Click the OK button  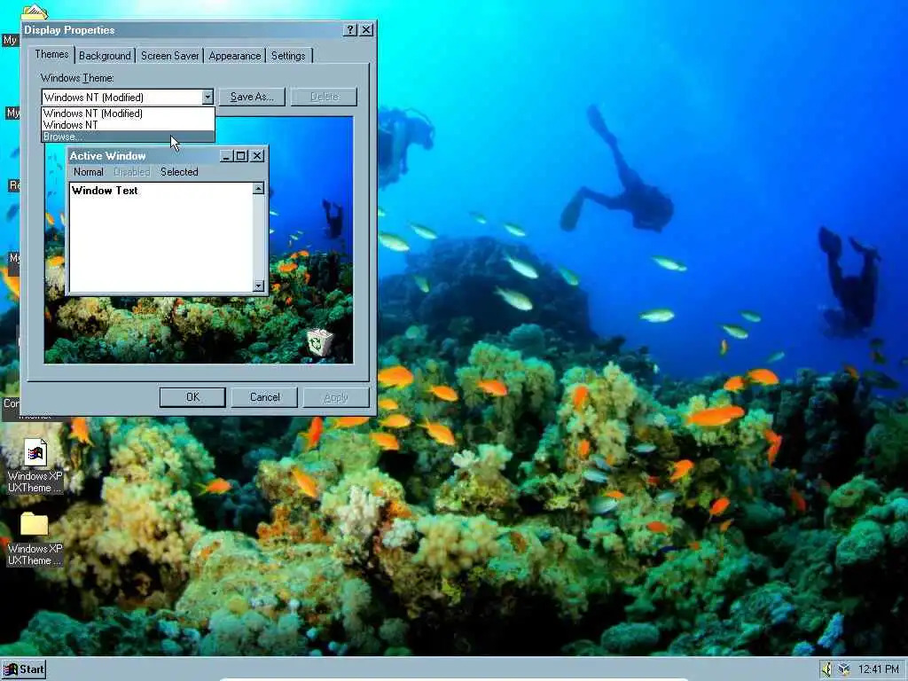192,397
